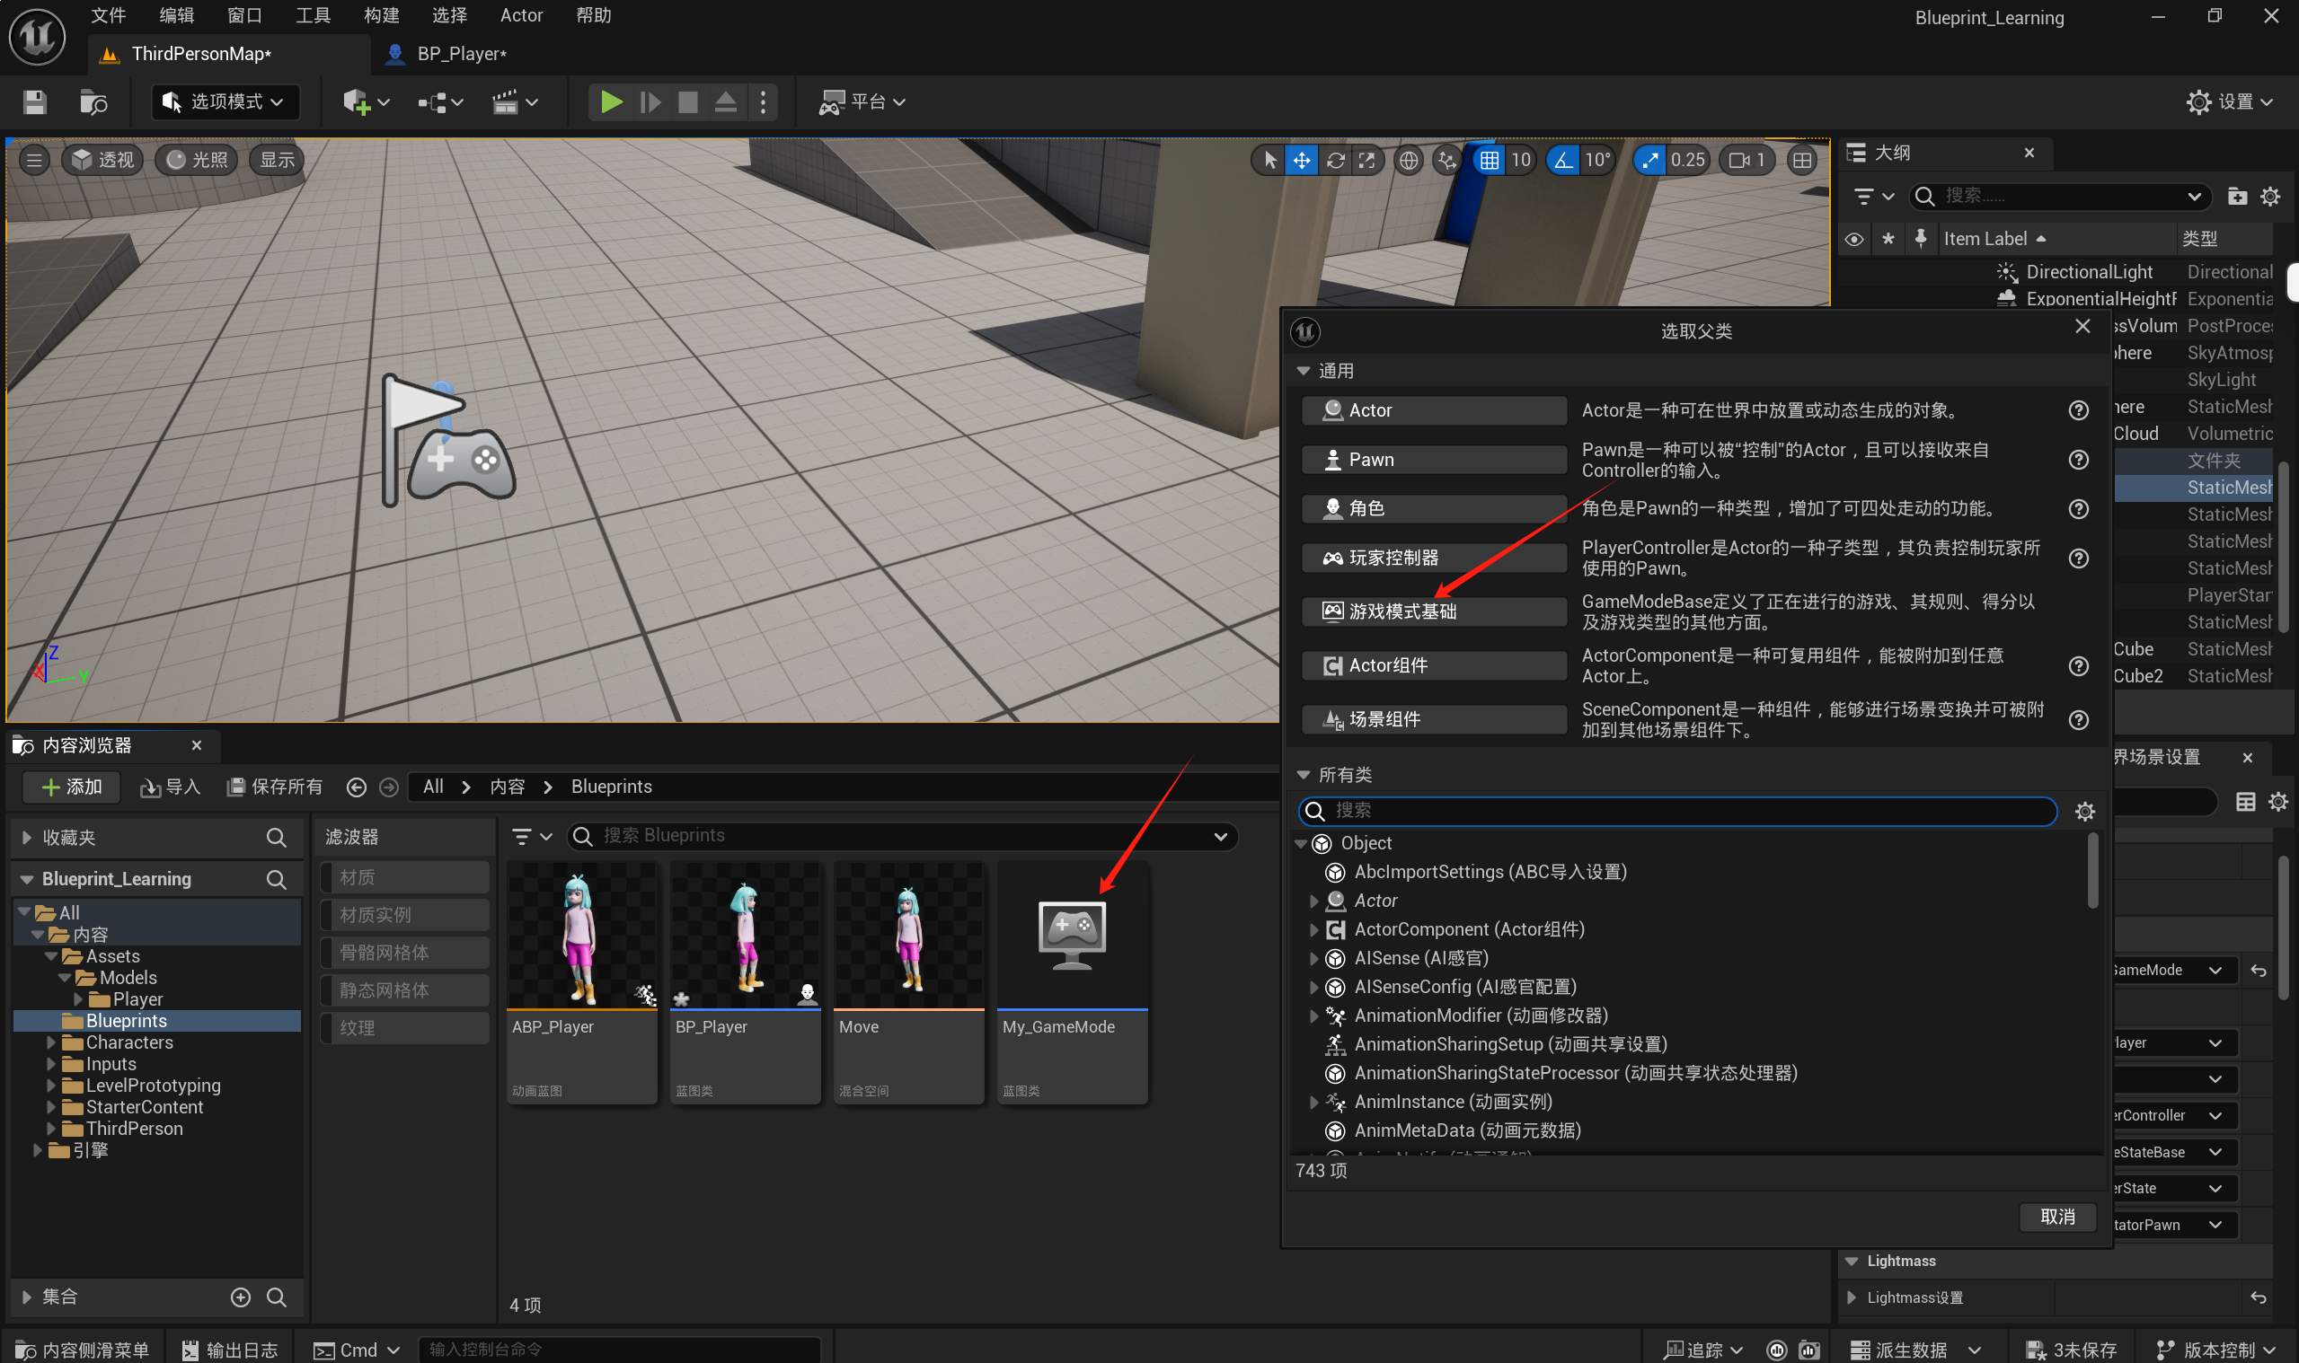Image resolution: width=2299 pixels, height=1363 pixels.
Task: Toggle scale snapping in viewport toolbar
Action: coord(1650,160)
